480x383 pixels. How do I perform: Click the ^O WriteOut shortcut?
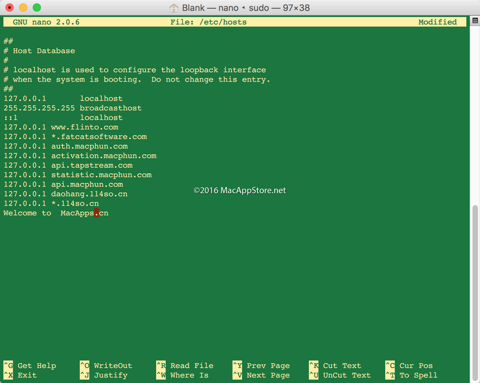[106, 366]
